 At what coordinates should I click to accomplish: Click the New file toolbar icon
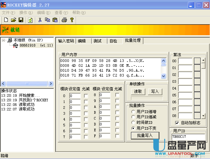(6, 20)
